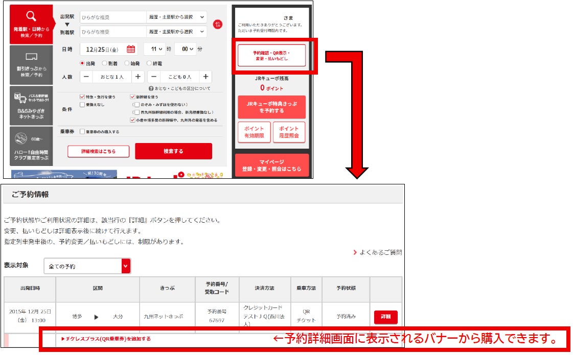Screen dimensions: 573x355
Task: Click the 詳細検索はこちら button
Action: [x=98, y=151]
